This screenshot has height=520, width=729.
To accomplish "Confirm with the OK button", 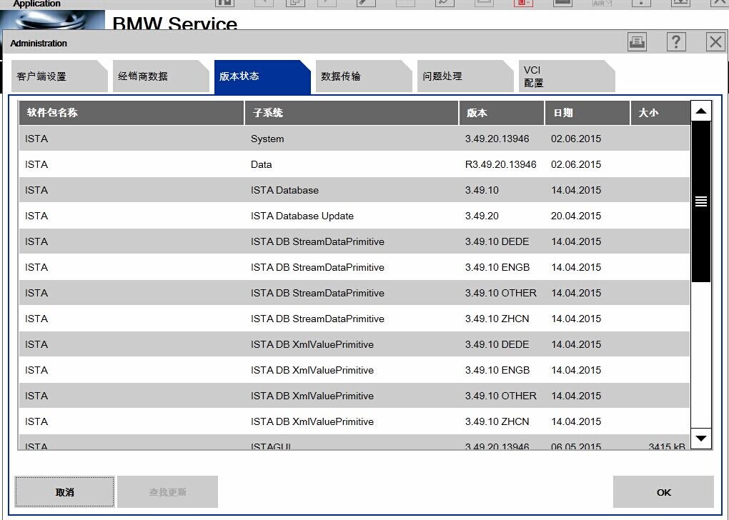I will pyautogui.click(x=663, y=491).
